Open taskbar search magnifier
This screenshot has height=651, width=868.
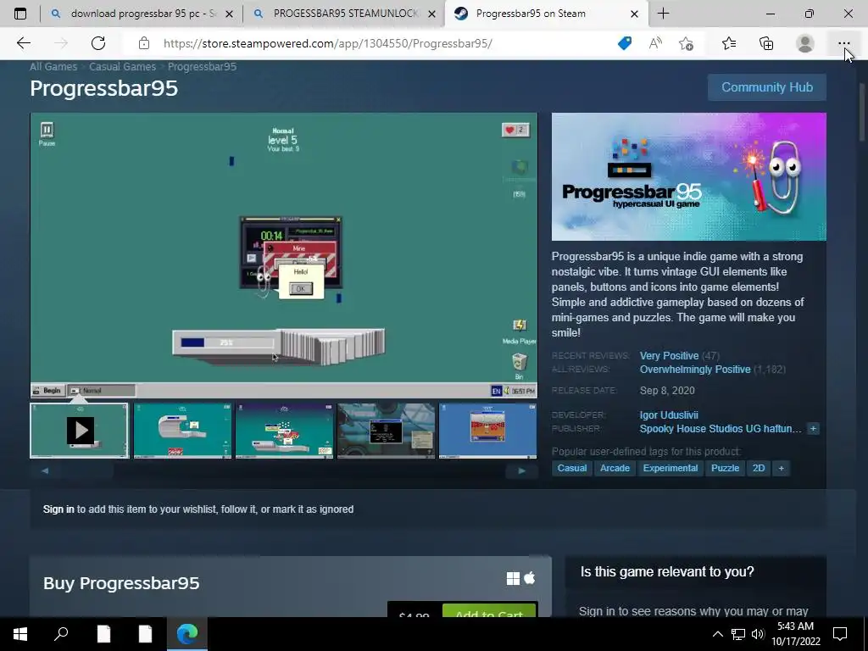coord(61,634)
